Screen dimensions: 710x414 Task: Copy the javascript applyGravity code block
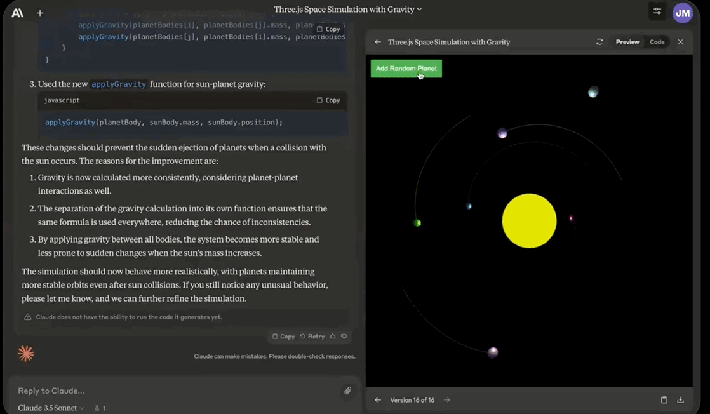point(328,100)
